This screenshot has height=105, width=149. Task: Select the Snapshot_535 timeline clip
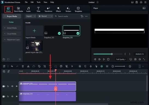click(47, 86)
